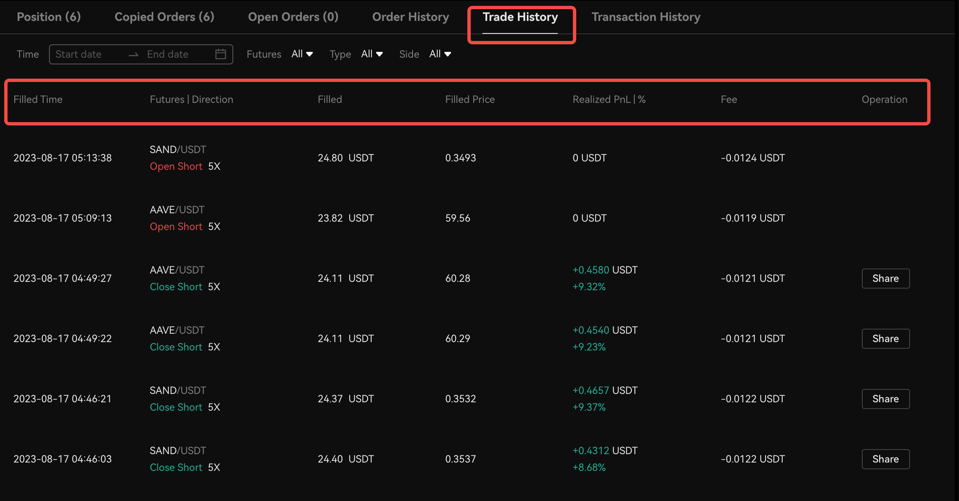Click AAVE/USDT pair in 05:09:13 row

177,210
